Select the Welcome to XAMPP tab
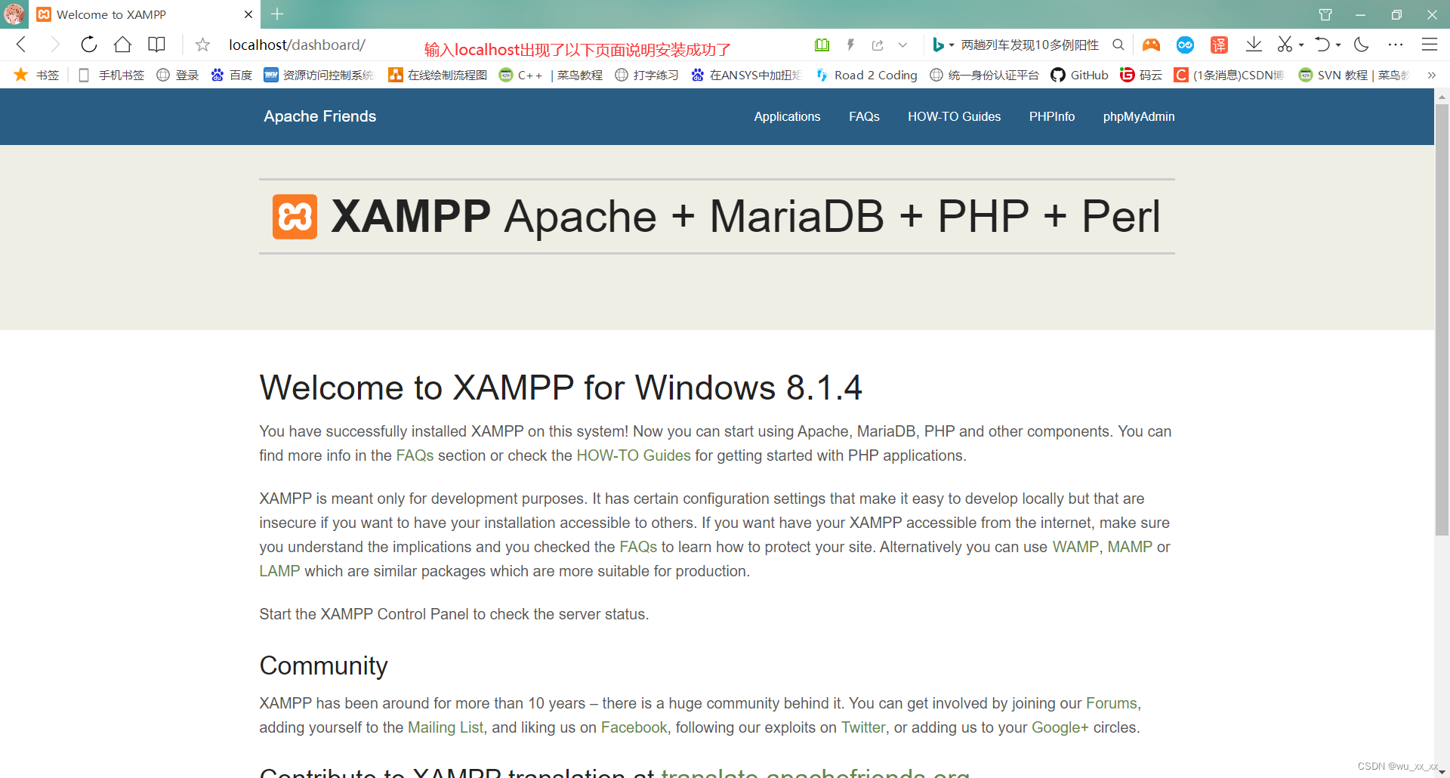Image resolution: width=1450 pixels, height=778 pixels. pyautogui.click(x=113, y=14)
